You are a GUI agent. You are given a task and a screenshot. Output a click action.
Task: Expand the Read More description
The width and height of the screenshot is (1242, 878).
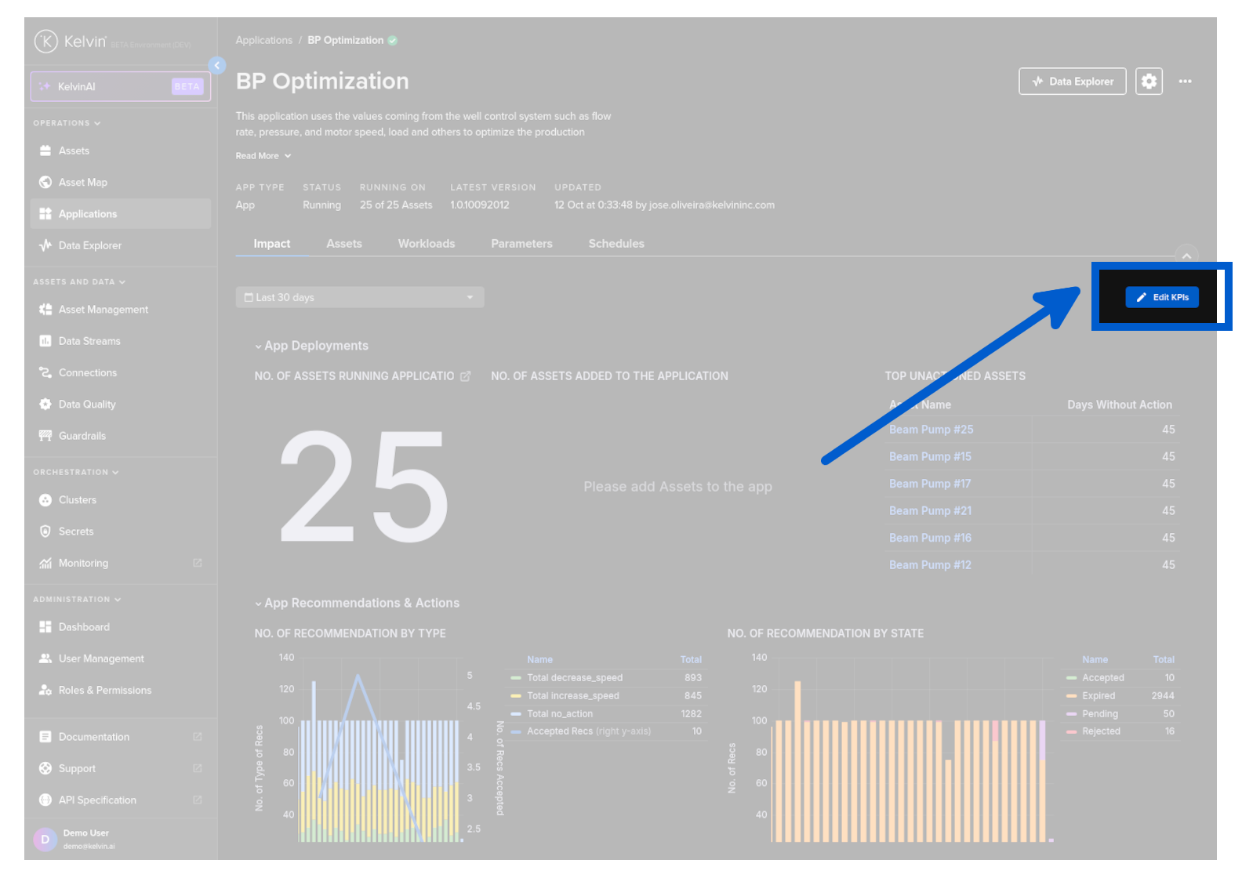click(x=263, y=156)
